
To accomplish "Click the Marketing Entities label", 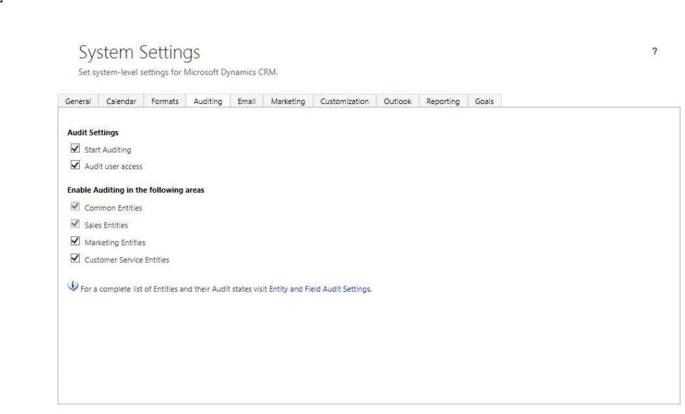I will click(115, 243).
